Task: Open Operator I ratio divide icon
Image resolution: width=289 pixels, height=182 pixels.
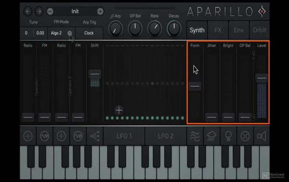Action: 28,136
